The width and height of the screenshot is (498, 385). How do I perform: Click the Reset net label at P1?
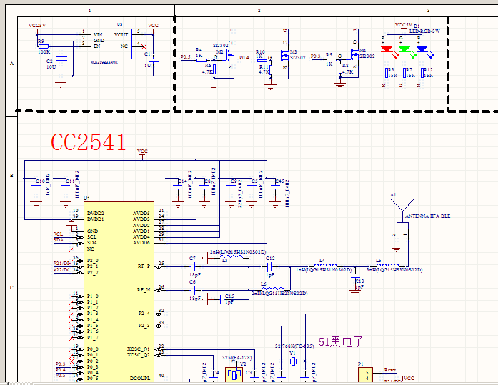click(x=390, y=370)
